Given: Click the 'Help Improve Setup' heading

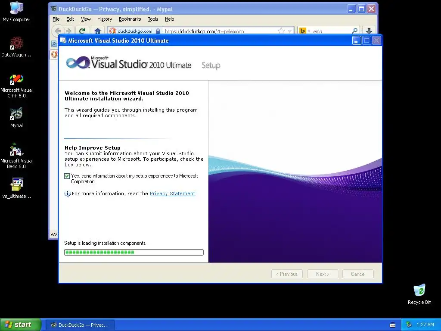Looking at the screenshot, I should (93, 148).
